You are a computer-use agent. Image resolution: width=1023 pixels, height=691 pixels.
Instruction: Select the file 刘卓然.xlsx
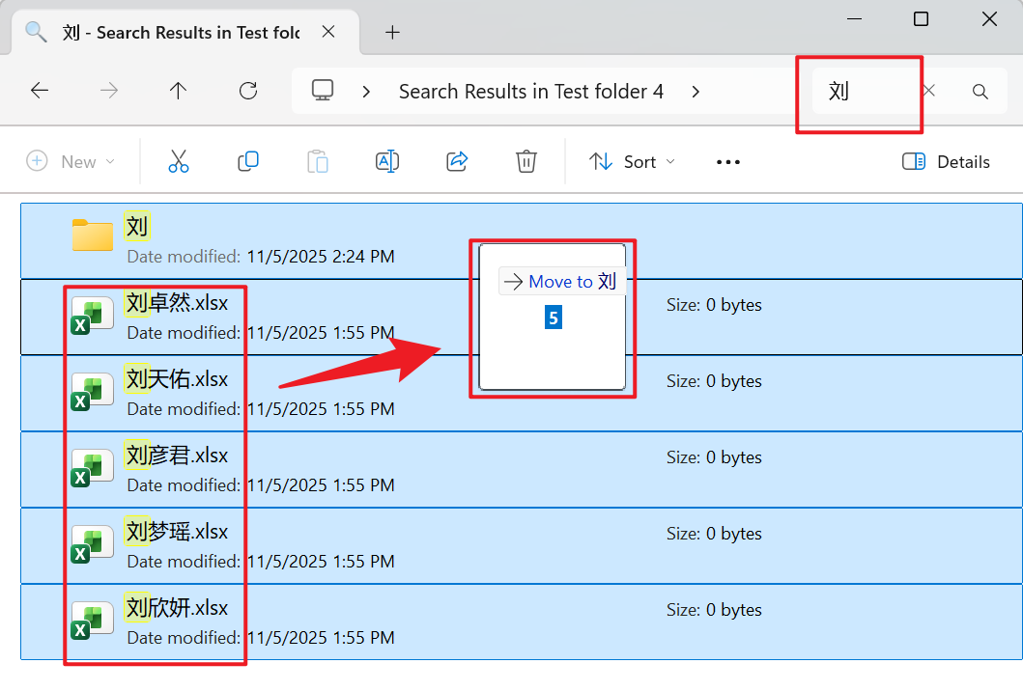[178, 304]
